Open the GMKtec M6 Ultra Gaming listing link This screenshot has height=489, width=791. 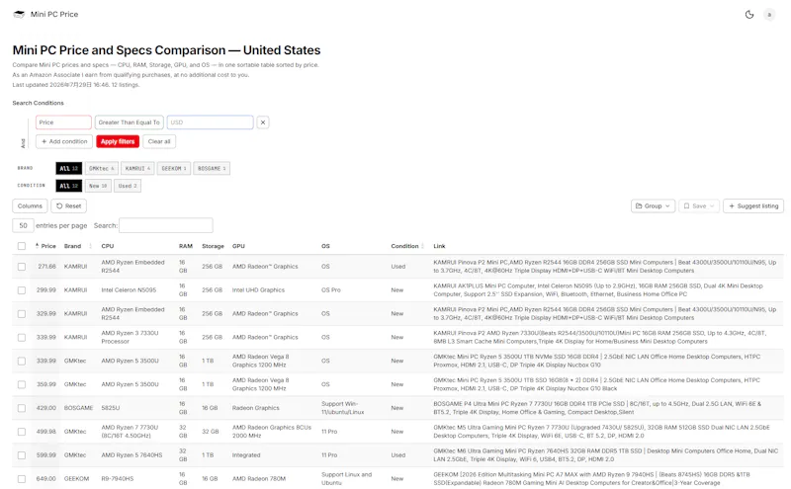coord(605,455)
